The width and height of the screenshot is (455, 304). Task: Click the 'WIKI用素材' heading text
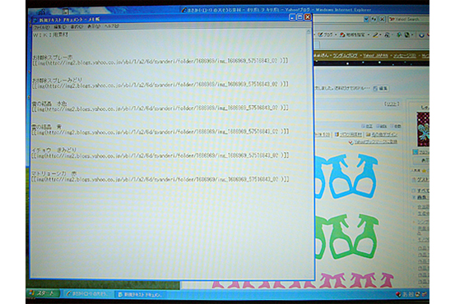click(x=50, y=35)
